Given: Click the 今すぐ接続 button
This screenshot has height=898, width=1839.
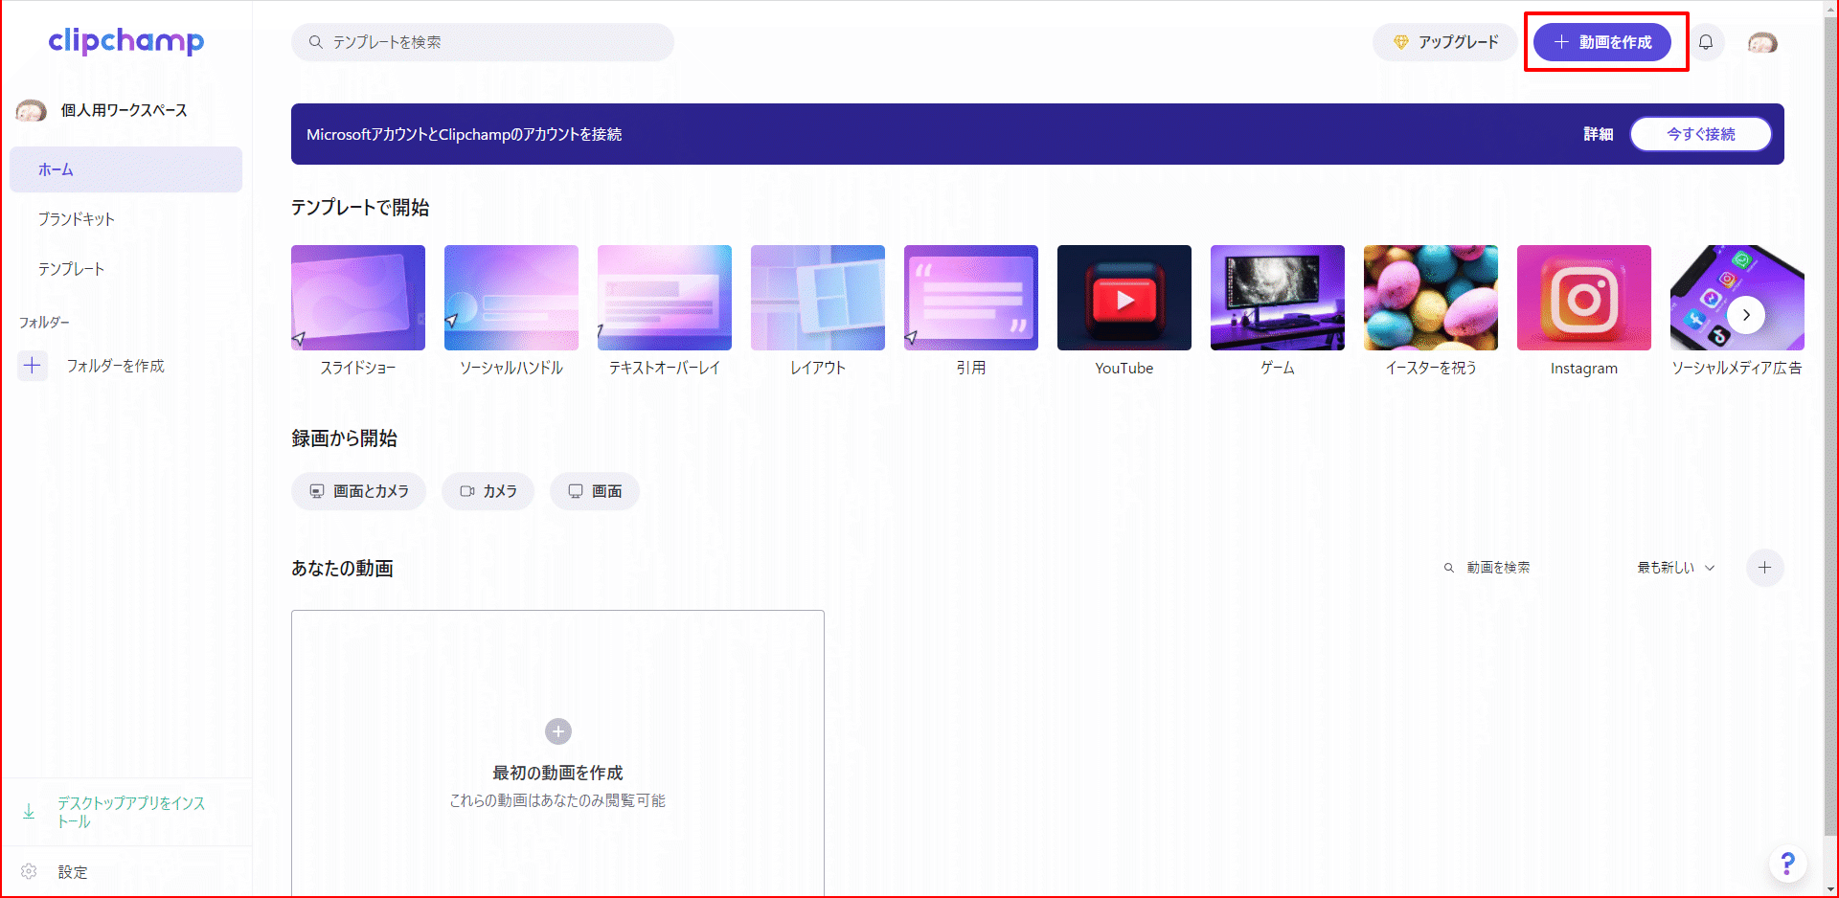Looking at the screenshot, I should pyautogui.click(x=1700, y=134).
